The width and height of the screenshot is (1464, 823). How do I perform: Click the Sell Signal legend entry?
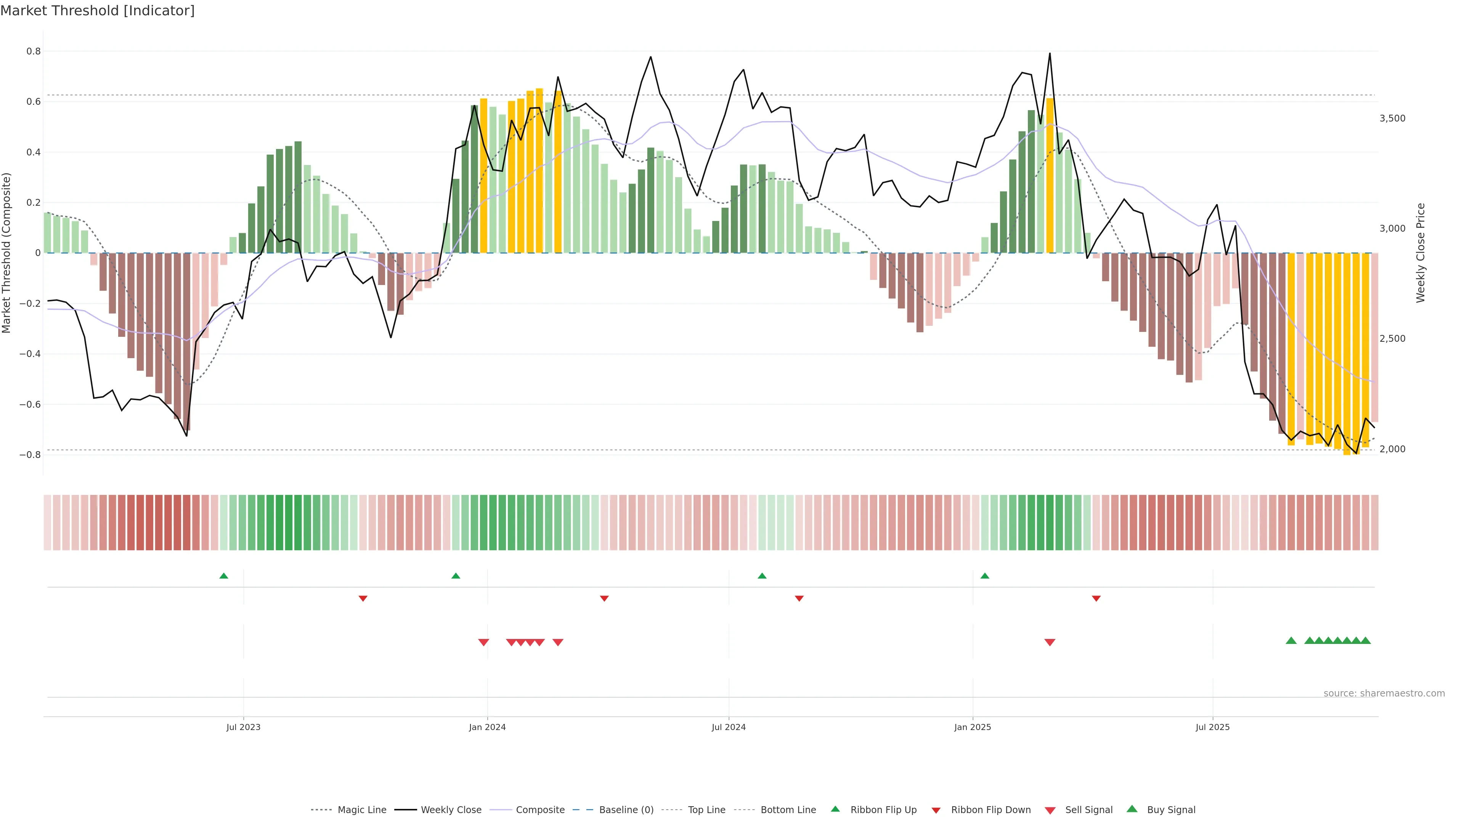click(x=1088, y=810)
